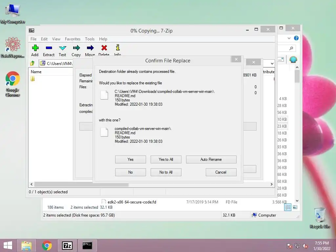Click the Action Center flag tray icon

[x=289, y=246]
